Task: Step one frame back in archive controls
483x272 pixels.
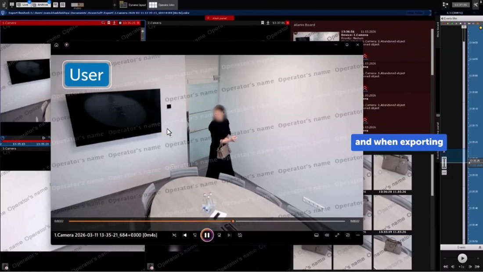Action: 453,267
